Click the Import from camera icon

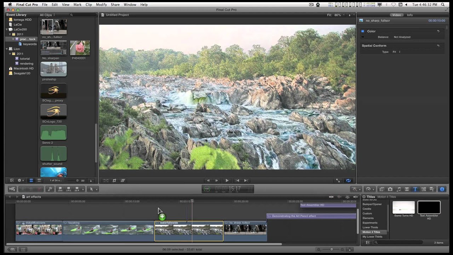pos(12,189)
